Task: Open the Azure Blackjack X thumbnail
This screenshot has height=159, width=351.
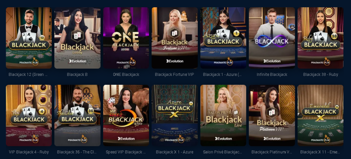Action: click(174, 115)
